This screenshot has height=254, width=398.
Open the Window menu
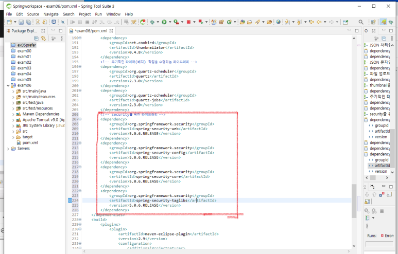coord(113,14)
